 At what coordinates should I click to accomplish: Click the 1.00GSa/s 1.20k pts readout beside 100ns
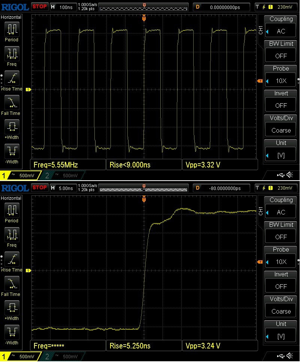click(88, 7)
